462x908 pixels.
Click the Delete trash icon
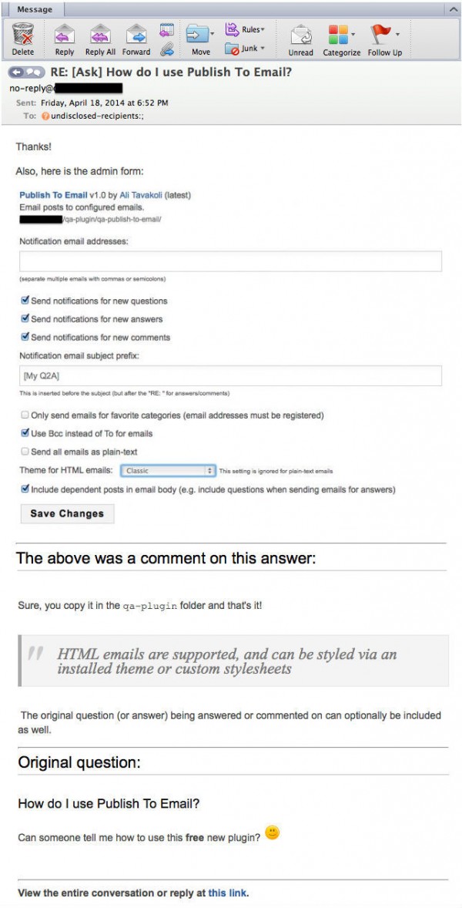[23, 35]
